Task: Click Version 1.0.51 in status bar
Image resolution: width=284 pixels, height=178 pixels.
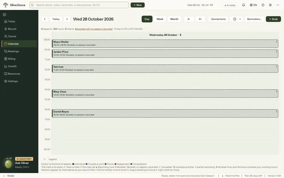Action: [274, 176]
